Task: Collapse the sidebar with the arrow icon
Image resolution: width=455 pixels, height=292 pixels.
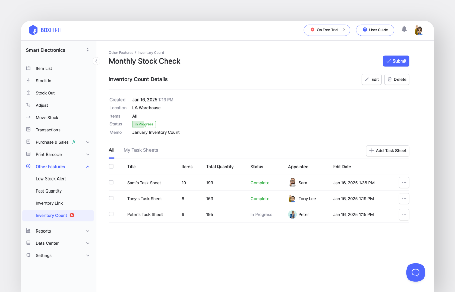Action: [96, 61]
